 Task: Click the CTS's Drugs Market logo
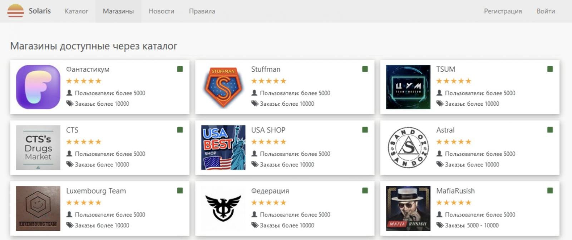click(38, 147)
